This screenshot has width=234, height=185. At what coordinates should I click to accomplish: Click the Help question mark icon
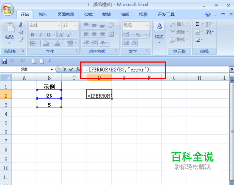tap(208, 15)
